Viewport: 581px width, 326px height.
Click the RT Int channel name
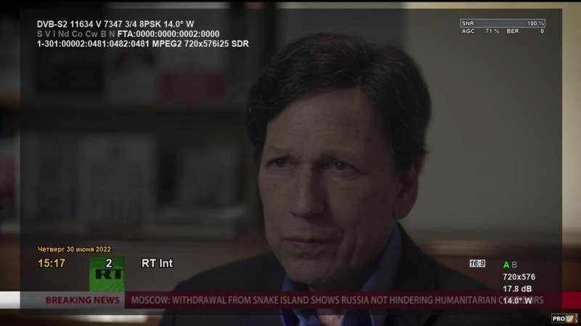point(157,263)
